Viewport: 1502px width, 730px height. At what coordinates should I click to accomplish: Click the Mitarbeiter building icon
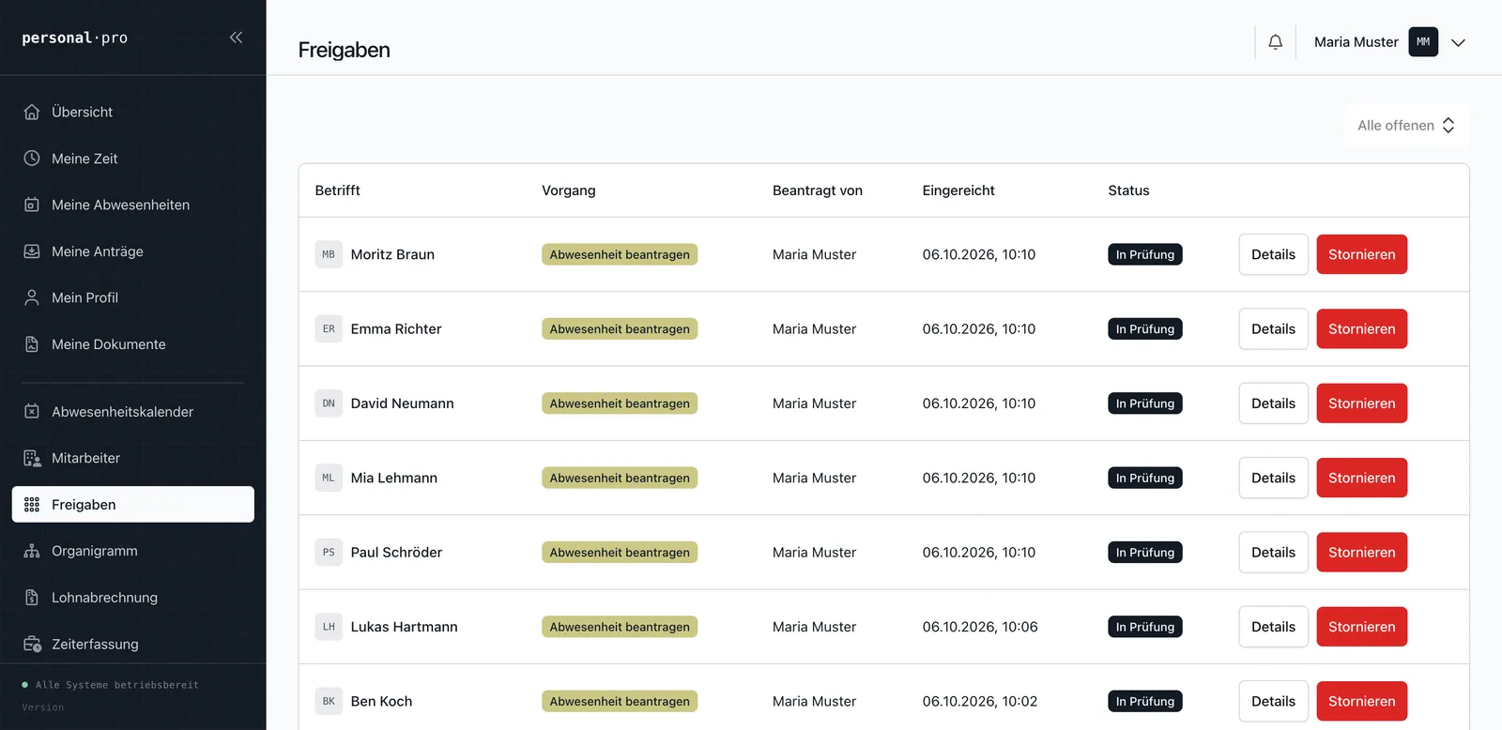pos(32,458)
